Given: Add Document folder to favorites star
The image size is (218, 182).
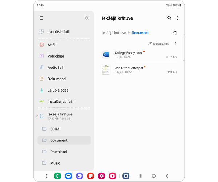Looking at the screenshot, I should click(175, 33).
